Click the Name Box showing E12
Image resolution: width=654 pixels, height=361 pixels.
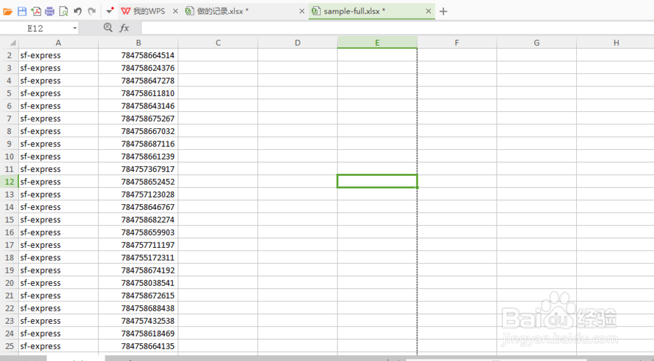tap(35, 28)
